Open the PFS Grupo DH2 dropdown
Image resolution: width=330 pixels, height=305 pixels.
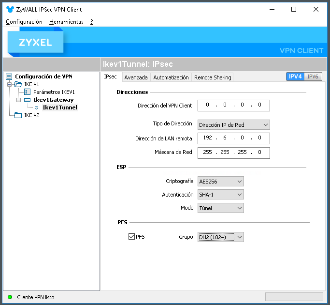tap(220, 237)
